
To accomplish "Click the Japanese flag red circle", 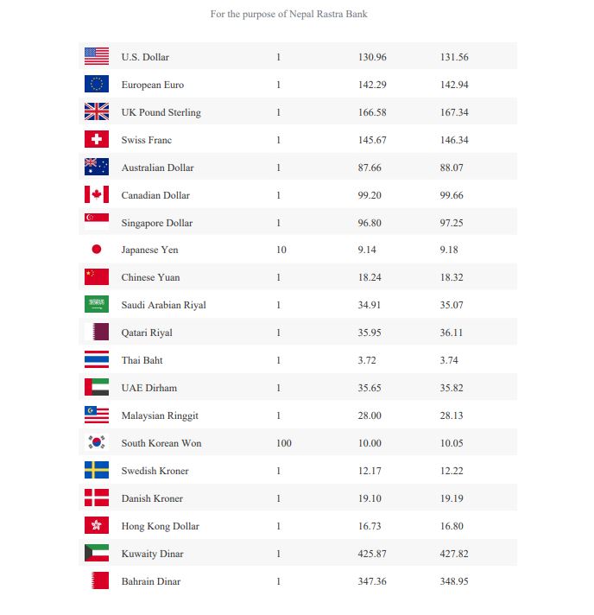I will coord(97,249).
